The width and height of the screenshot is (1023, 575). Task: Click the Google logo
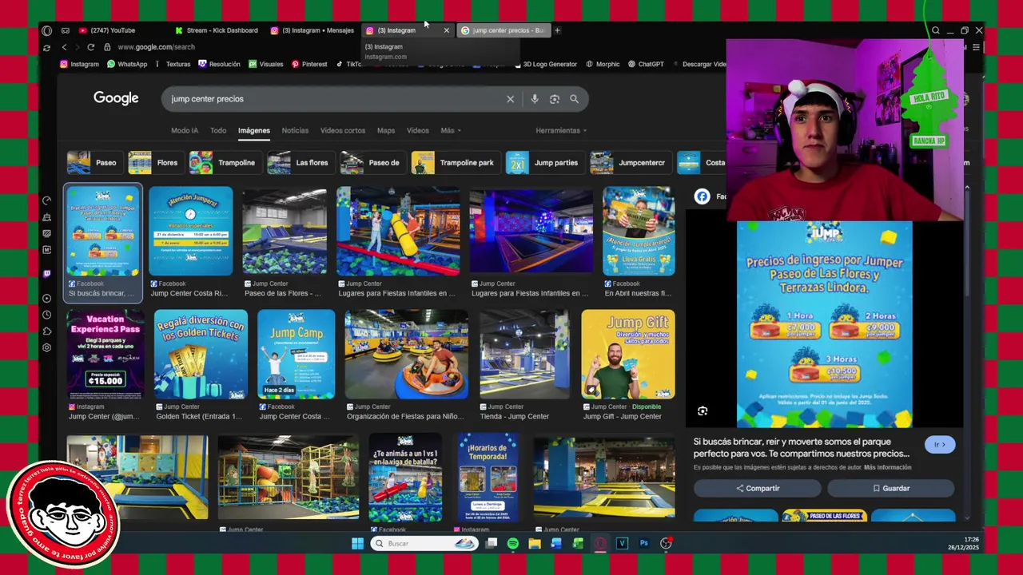(116, 98)
